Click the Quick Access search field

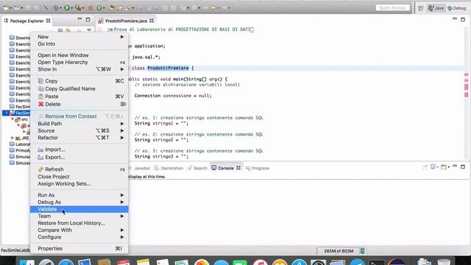point(392,8)
